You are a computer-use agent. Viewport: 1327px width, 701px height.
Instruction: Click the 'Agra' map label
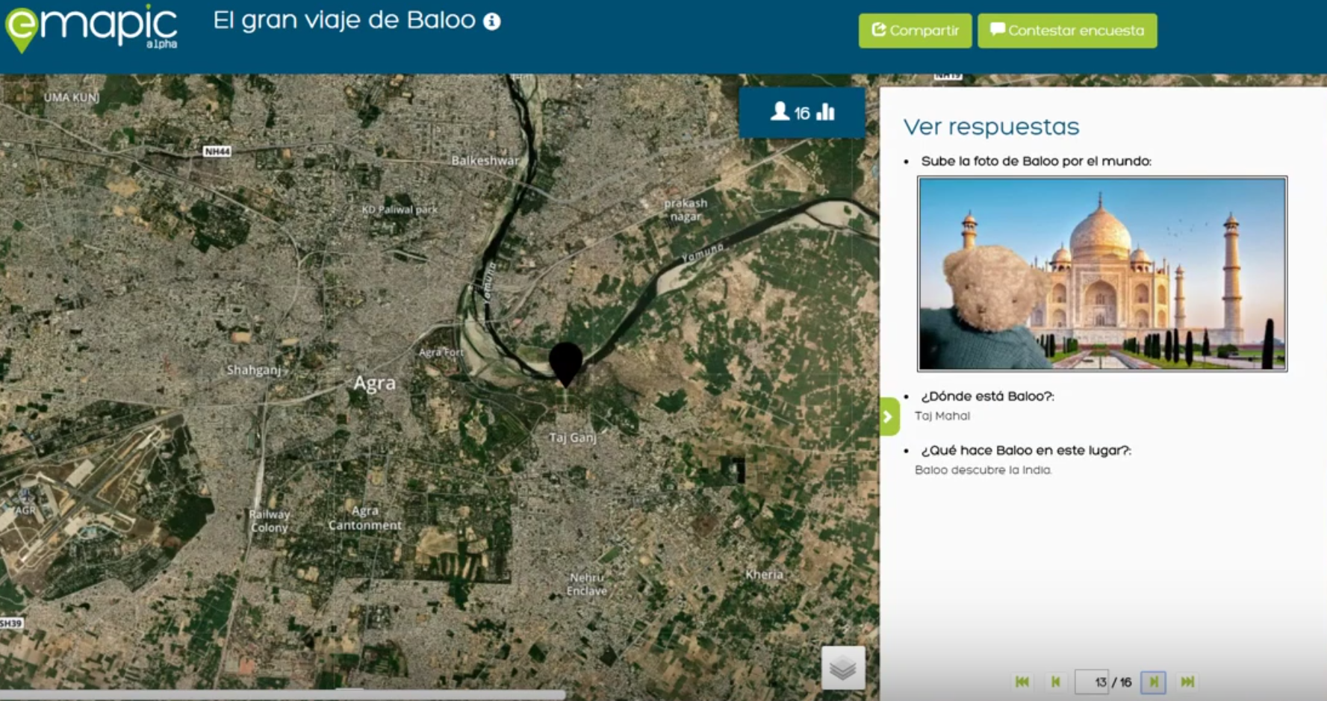click(x=374, y=383)
